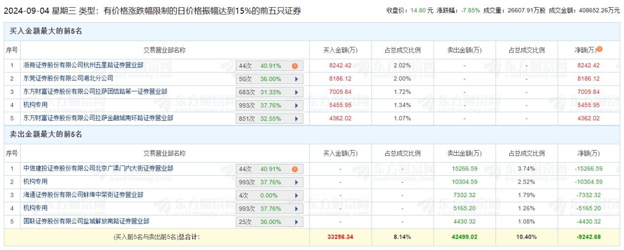Open 中信建投北京广渠门内大街营业部 link

[98, 168]
